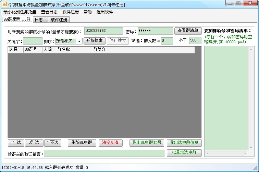Click the window resize grip icon
The width and height of the screenshot is (259, 172).
pyautogui.click(x=255, y=168)
